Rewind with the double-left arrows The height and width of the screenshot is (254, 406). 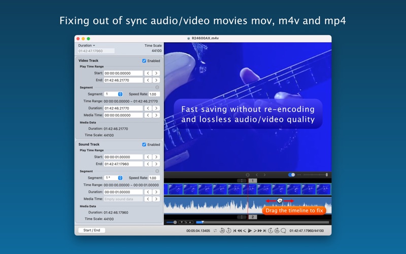(240, 231)
